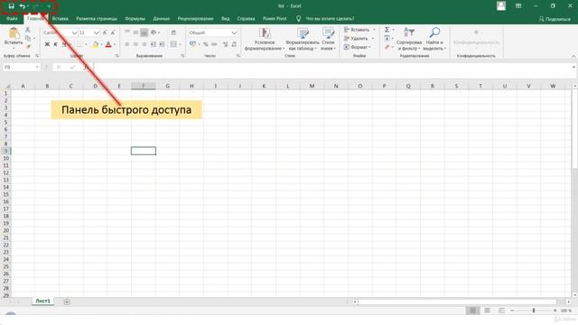Toggle underline (Ч) formatting

point(63,44)
